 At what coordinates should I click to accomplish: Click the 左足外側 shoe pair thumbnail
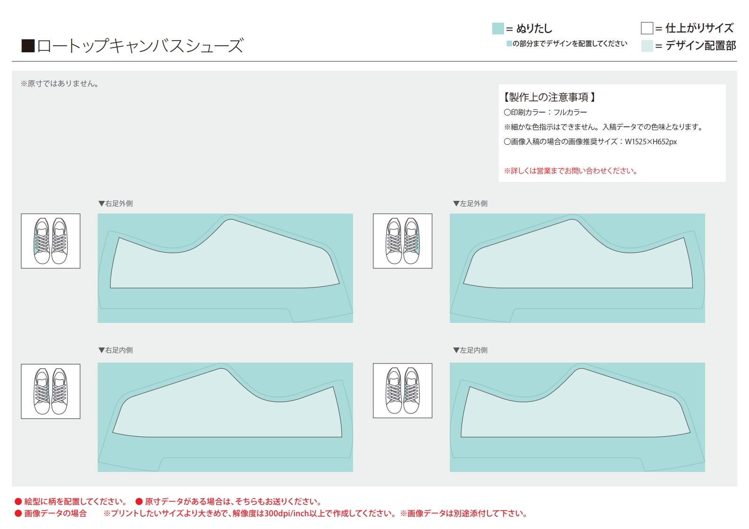pyautogui.click(x=403, y=241)
